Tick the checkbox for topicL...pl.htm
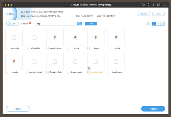 [48, 48]
